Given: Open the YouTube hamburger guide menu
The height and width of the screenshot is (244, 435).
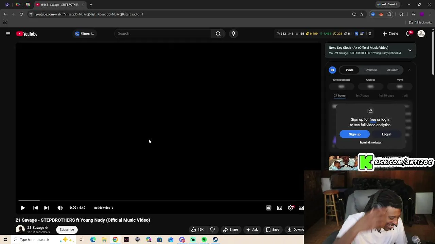Looking at the screenshot, I should [x=8, y=34].
